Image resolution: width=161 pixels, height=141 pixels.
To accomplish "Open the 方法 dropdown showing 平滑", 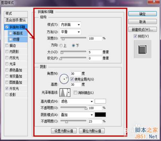I will click(x=70, y=32).
